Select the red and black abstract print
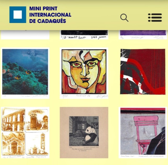 [x=142, y=72]
